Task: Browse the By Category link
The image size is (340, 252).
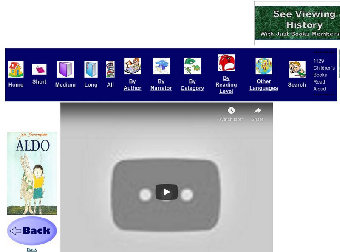Action: point(193,85)
